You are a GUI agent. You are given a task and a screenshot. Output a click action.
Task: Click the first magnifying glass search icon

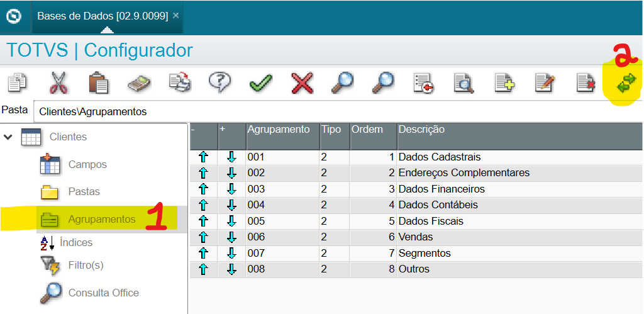click(343, 82)
